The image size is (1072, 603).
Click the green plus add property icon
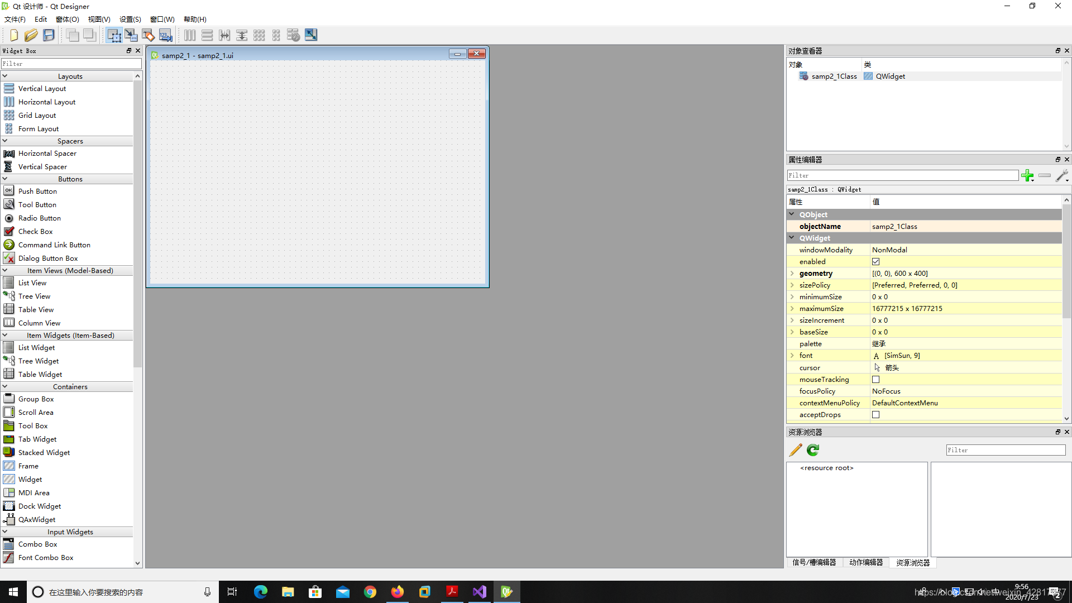click(1027, 175)
